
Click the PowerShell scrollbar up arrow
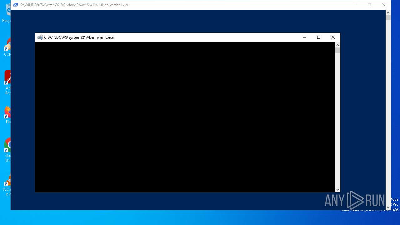point(388,12)
